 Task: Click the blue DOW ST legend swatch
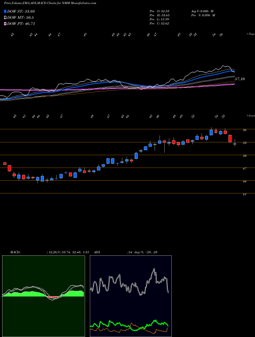pyautogui.click(x=6, y=11)
